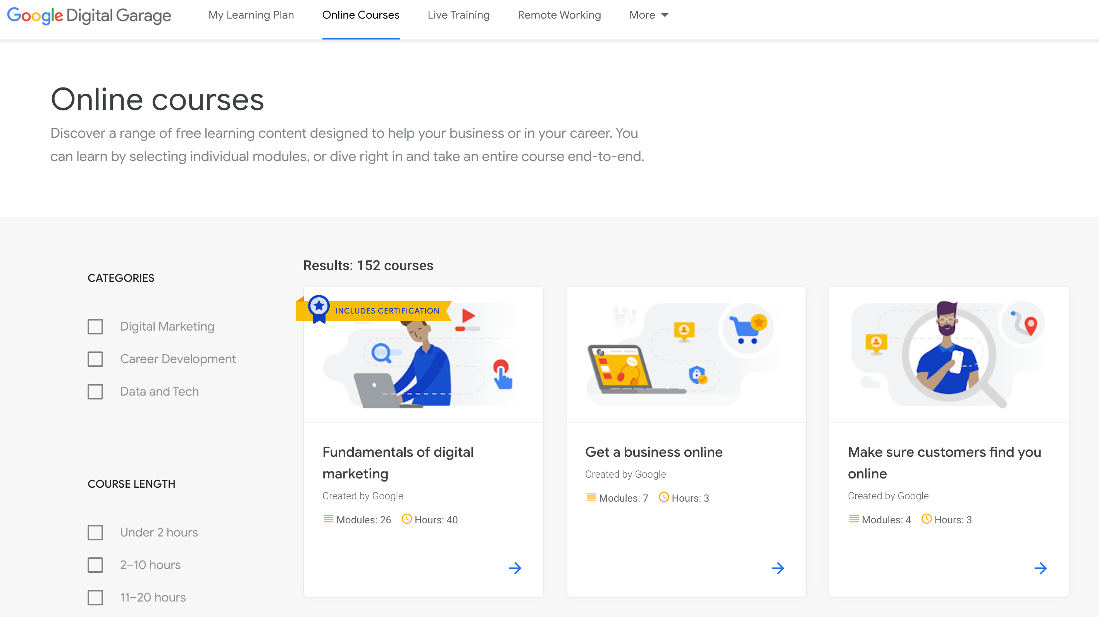This screenshot has width=1099, height=617.
Task: Click the certification badge icon on course
Action: [319, 310]
